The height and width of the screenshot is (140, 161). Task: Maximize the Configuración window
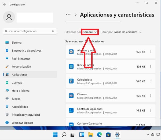(x=147, y=3)
